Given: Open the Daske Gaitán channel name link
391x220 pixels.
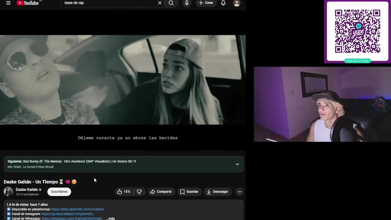Looking at the screenshot, I should click(27, 189).
